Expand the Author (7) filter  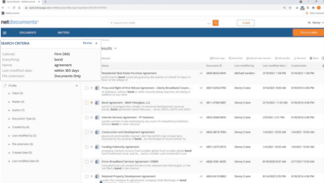coord(18,110)
